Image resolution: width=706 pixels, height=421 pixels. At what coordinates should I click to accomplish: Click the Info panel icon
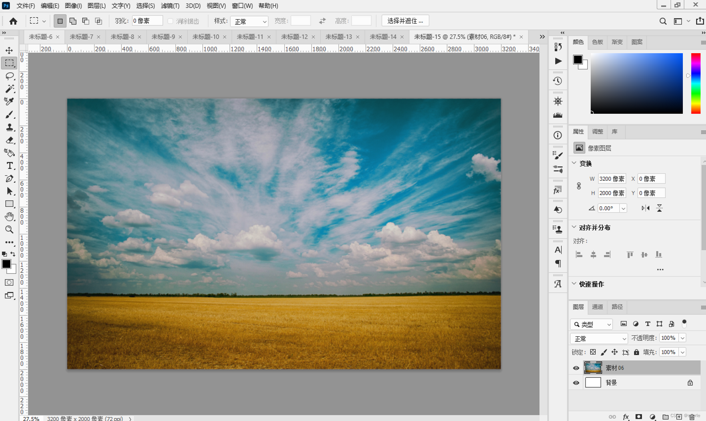(557, 135)
